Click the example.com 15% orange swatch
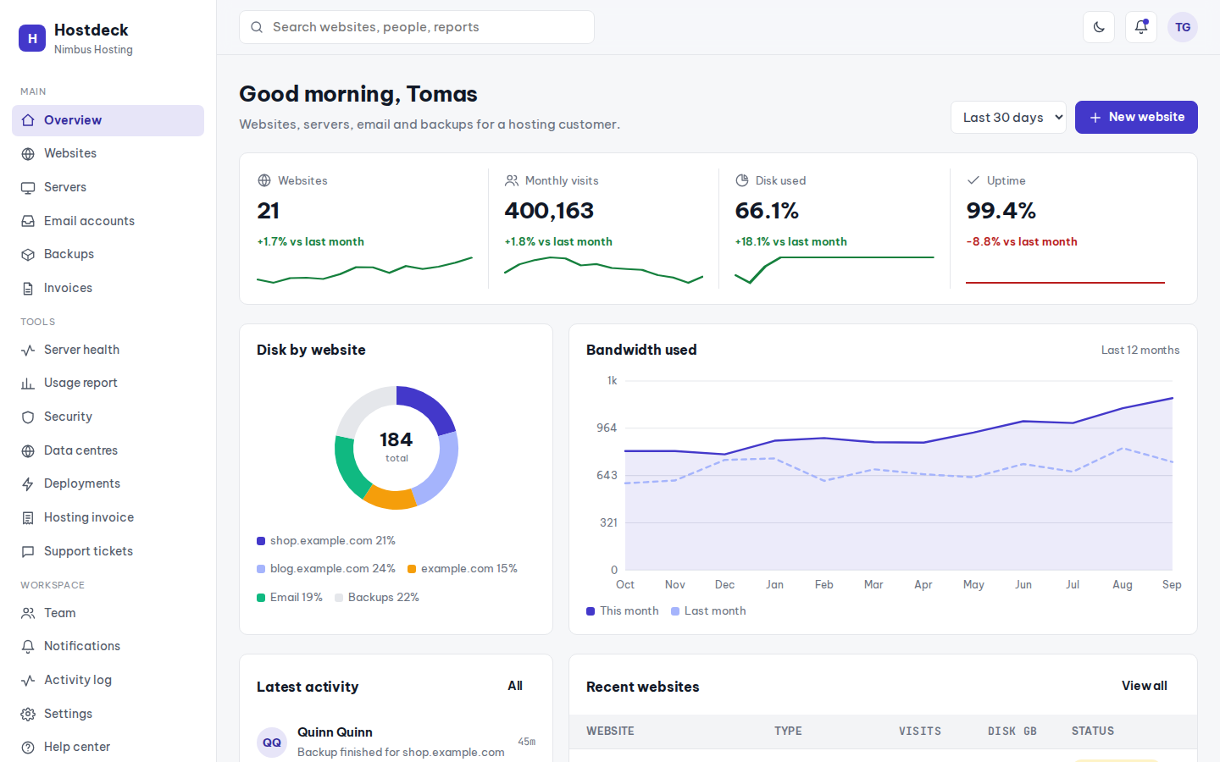 412,569
